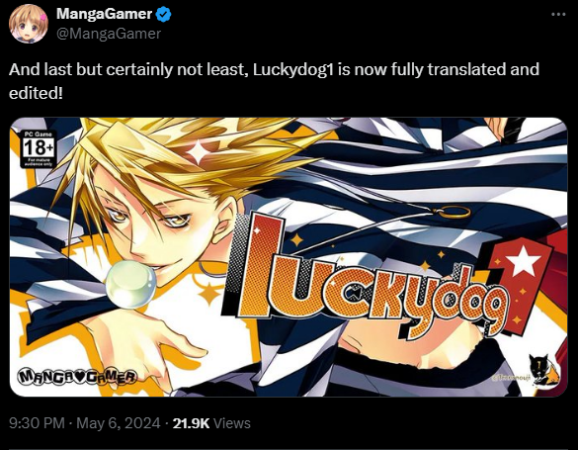
Task: Open the three-dot more options menu
Action: (x=558, y=15)
